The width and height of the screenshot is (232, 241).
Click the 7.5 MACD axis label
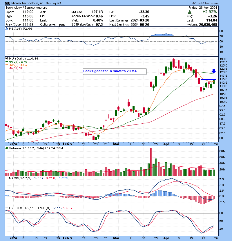222,179
